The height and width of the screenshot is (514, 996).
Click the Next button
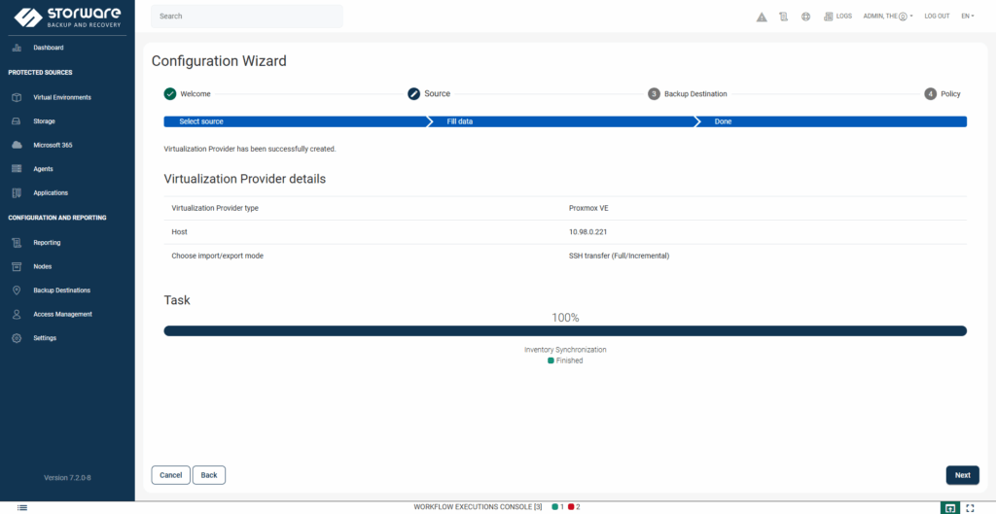(962, 475)
